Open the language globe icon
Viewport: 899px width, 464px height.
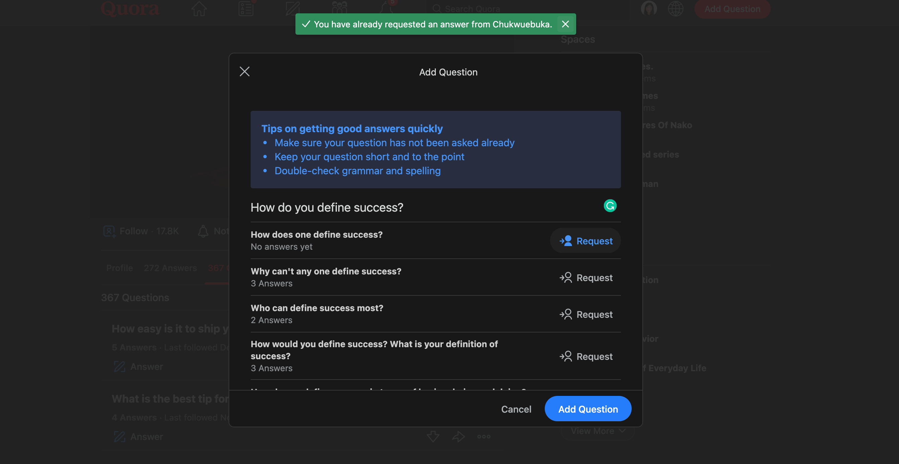[x=675, y=9]
